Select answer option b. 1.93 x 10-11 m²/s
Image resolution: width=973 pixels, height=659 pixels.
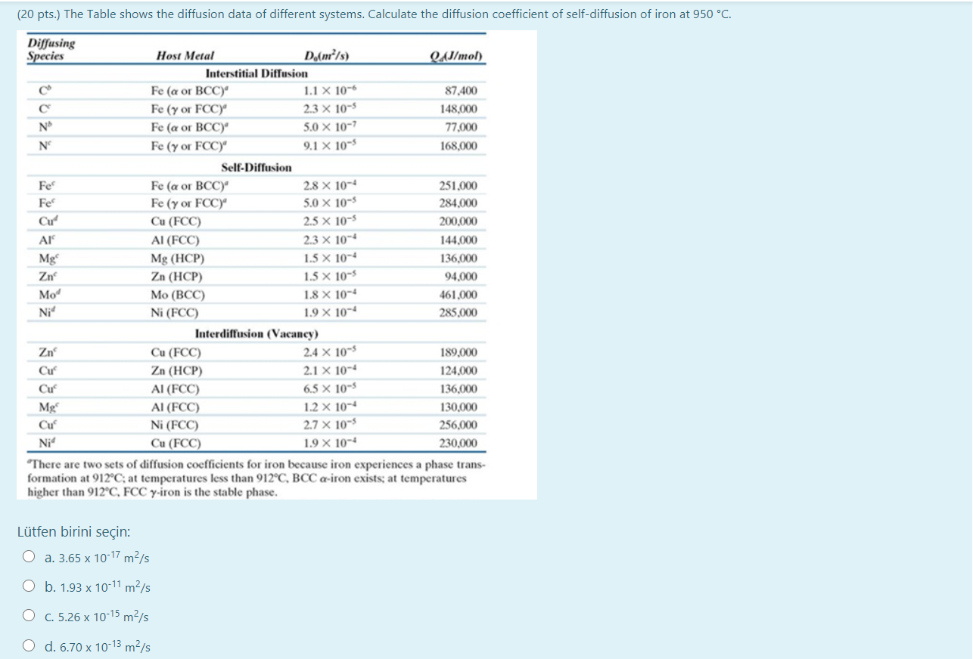[29, 586]
